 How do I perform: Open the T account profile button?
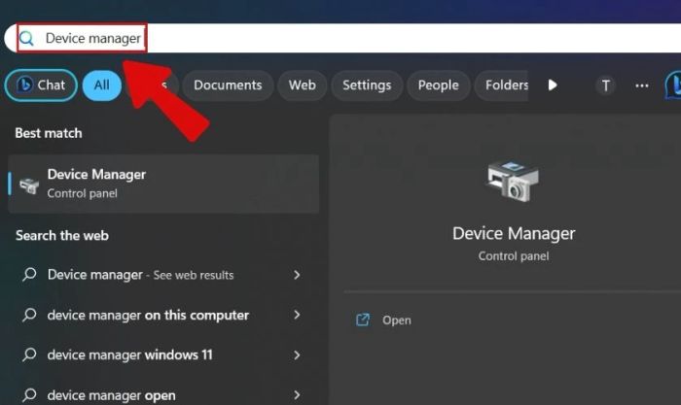pyautogui.click(x=605, y=85)
